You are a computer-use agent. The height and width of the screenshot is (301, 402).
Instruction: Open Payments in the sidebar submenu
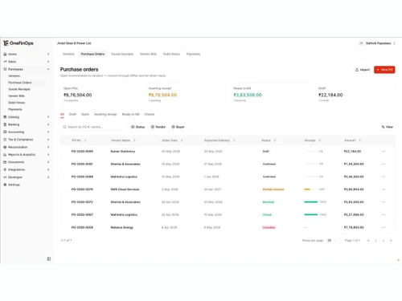pos(15,109)
